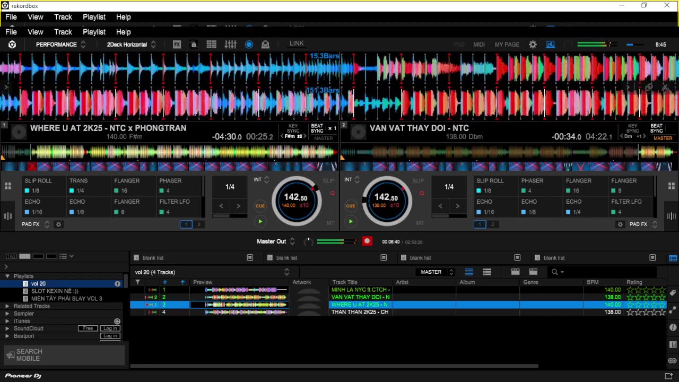This screenshot has width=679, height=382.
Task: Open the MY PAGE tab
Action: coord(507,45)
